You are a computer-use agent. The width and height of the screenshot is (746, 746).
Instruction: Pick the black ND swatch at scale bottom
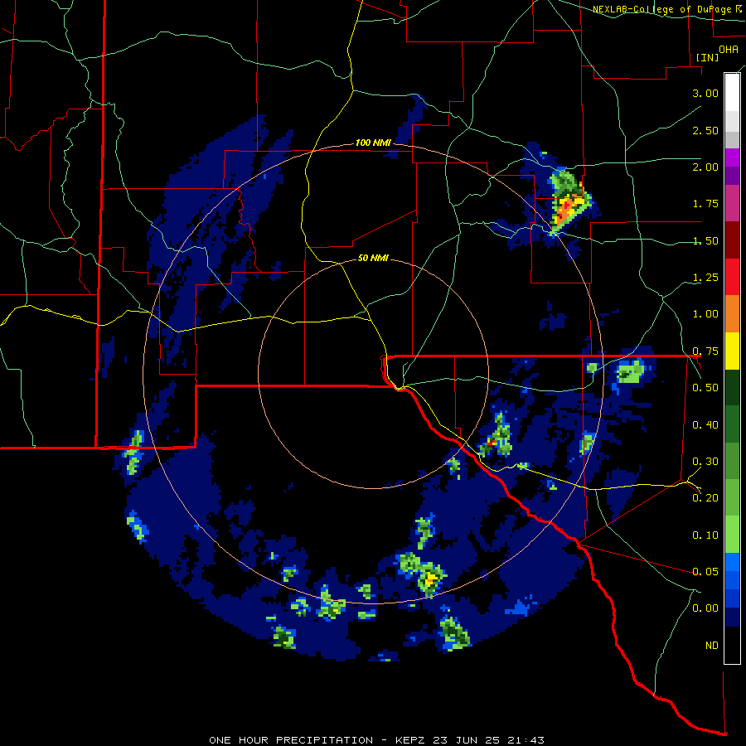(732, 645)
